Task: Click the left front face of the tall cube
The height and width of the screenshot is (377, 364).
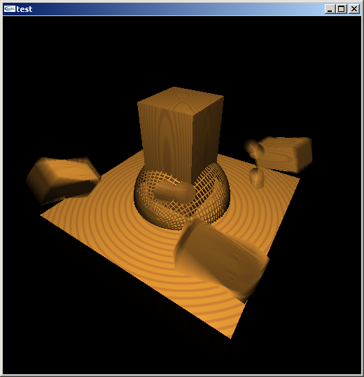Action: (166, 142)
